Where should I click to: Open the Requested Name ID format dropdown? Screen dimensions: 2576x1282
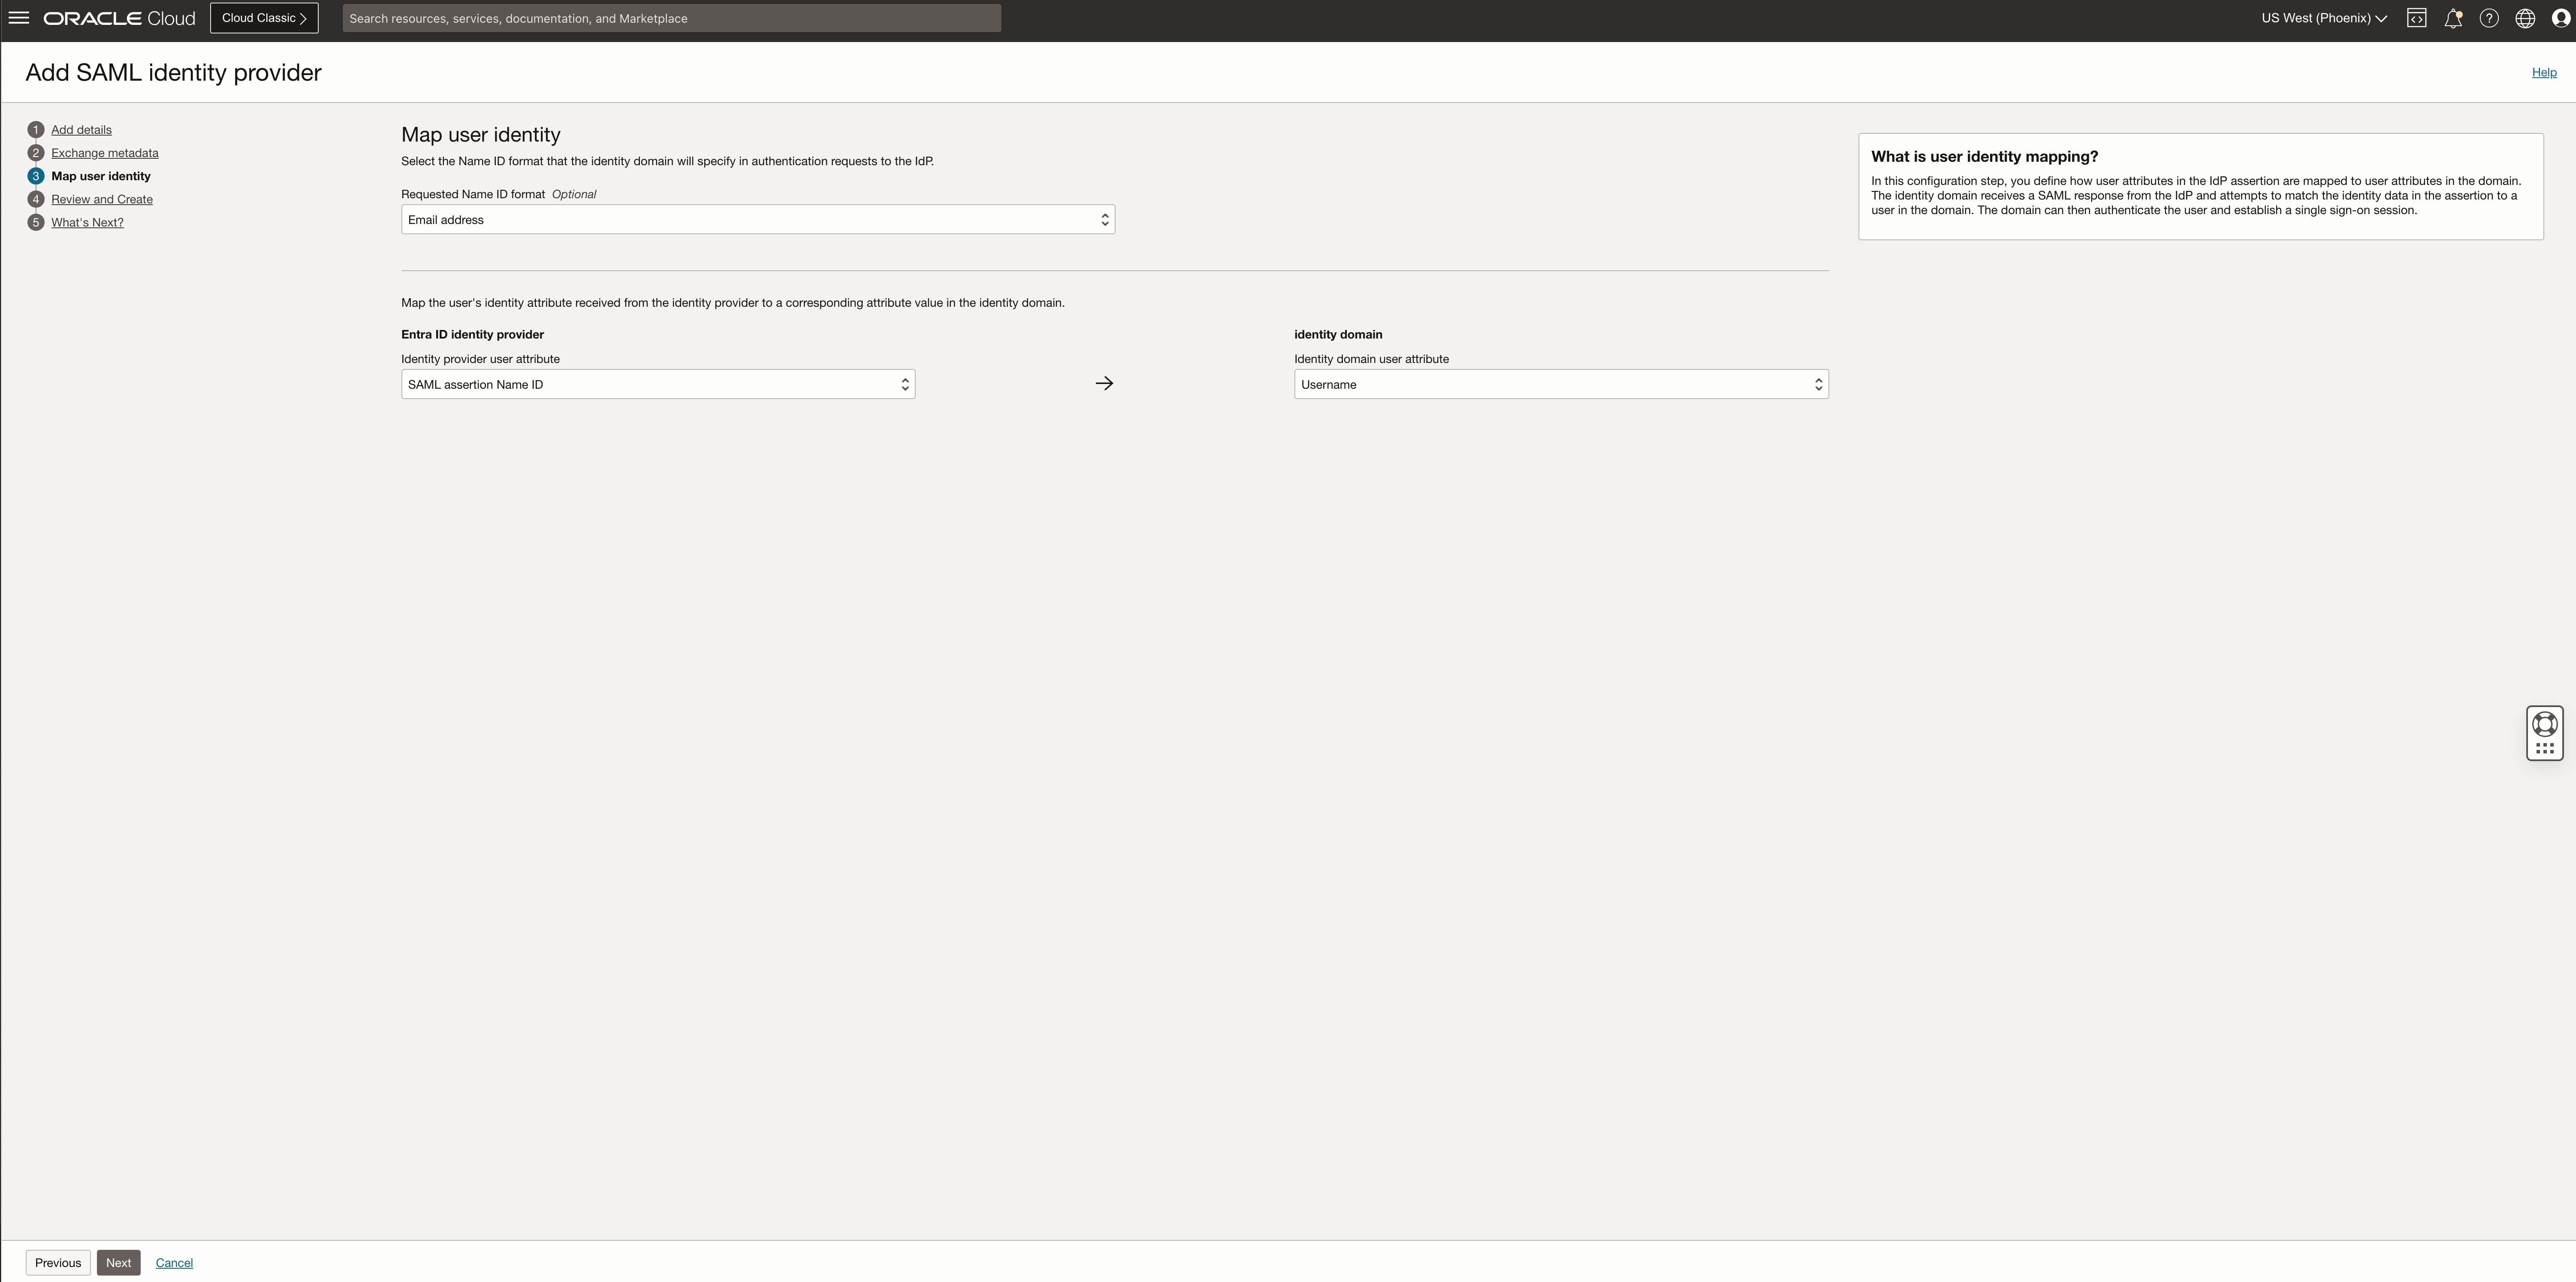click(x=757, y=219)
